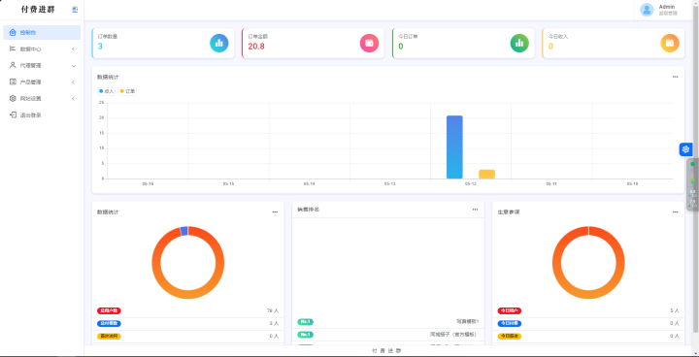
Task: Click the green chart icon on 今日订单 card
Action: pos(519,44)
